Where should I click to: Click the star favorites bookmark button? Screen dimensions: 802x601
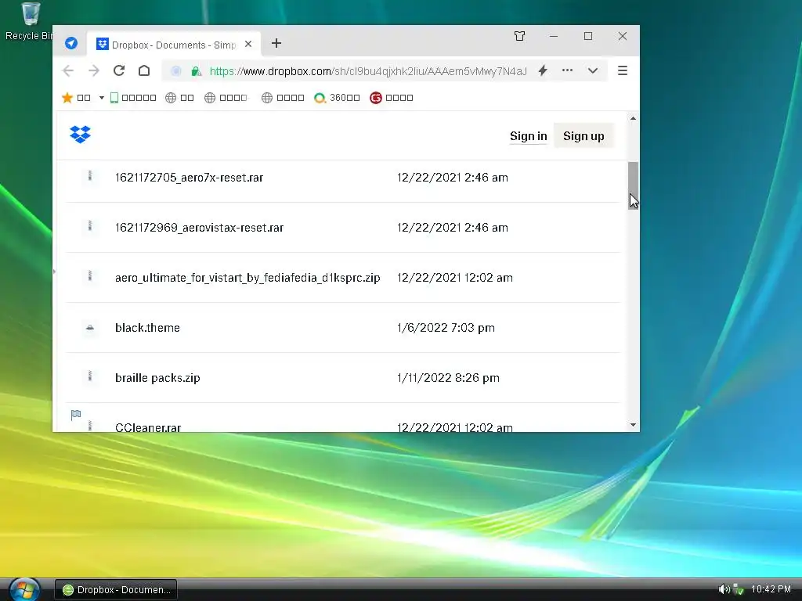(x=76, y=98)
